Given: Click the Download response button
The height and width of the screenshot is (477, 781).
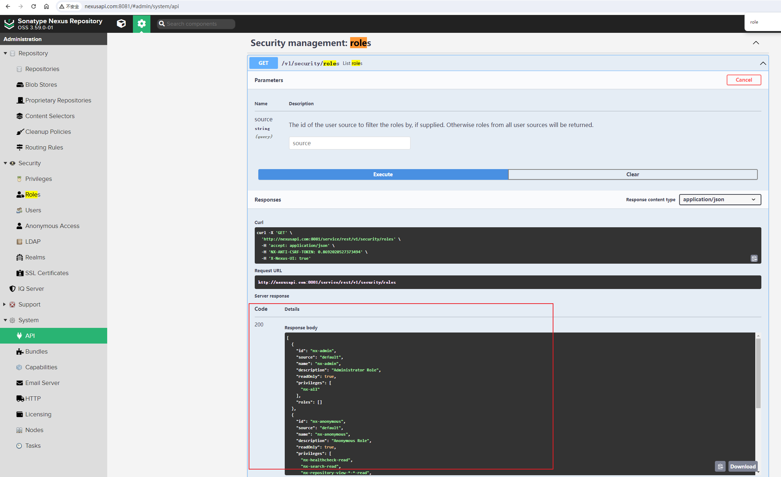Looking at the screenshot, I should [x=743, y=466].
